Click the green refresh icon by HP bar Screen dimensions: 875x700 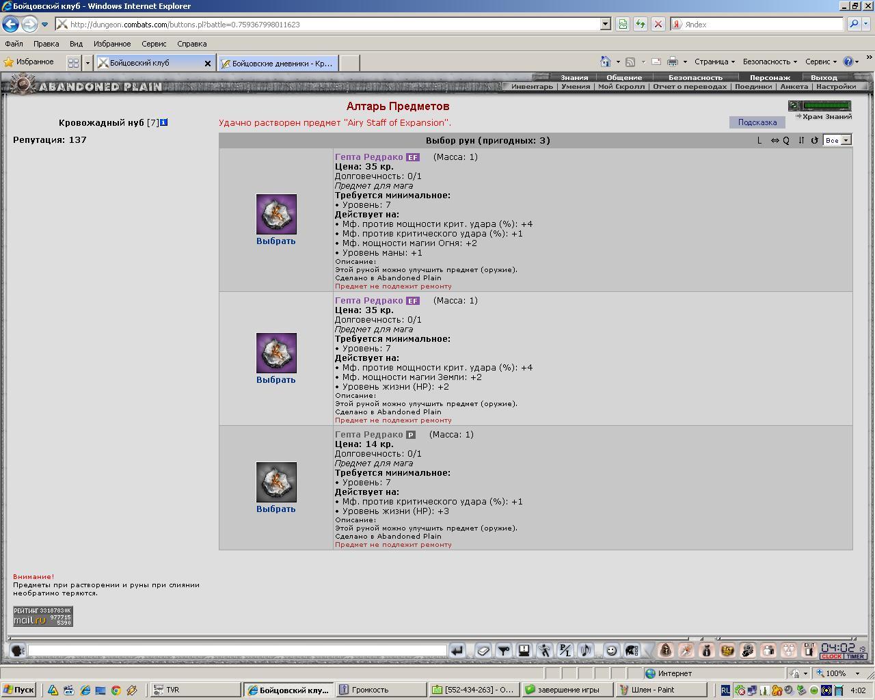[794, 106]
